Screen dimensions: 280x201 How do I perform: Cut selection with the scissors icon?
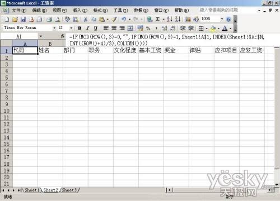[x=86, y=19]
